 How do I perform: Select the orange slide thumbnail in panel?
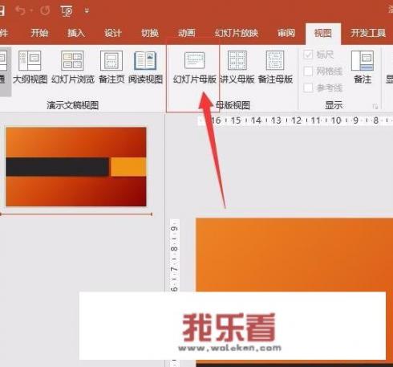pyautogui.click(x=76, y=167)
